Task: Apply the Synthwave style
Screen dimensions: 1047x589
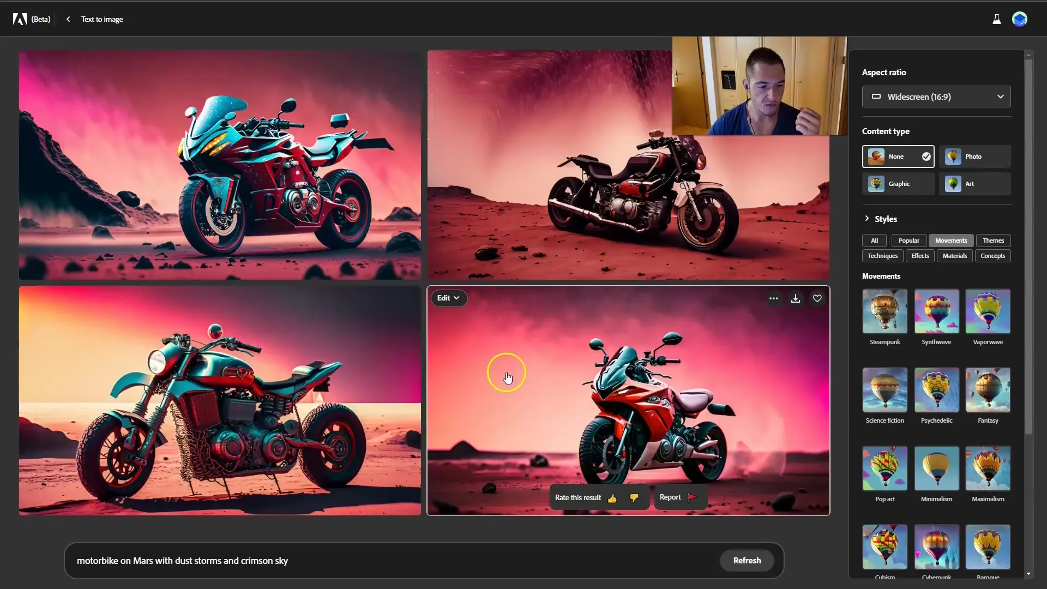Action: point(936,311)
